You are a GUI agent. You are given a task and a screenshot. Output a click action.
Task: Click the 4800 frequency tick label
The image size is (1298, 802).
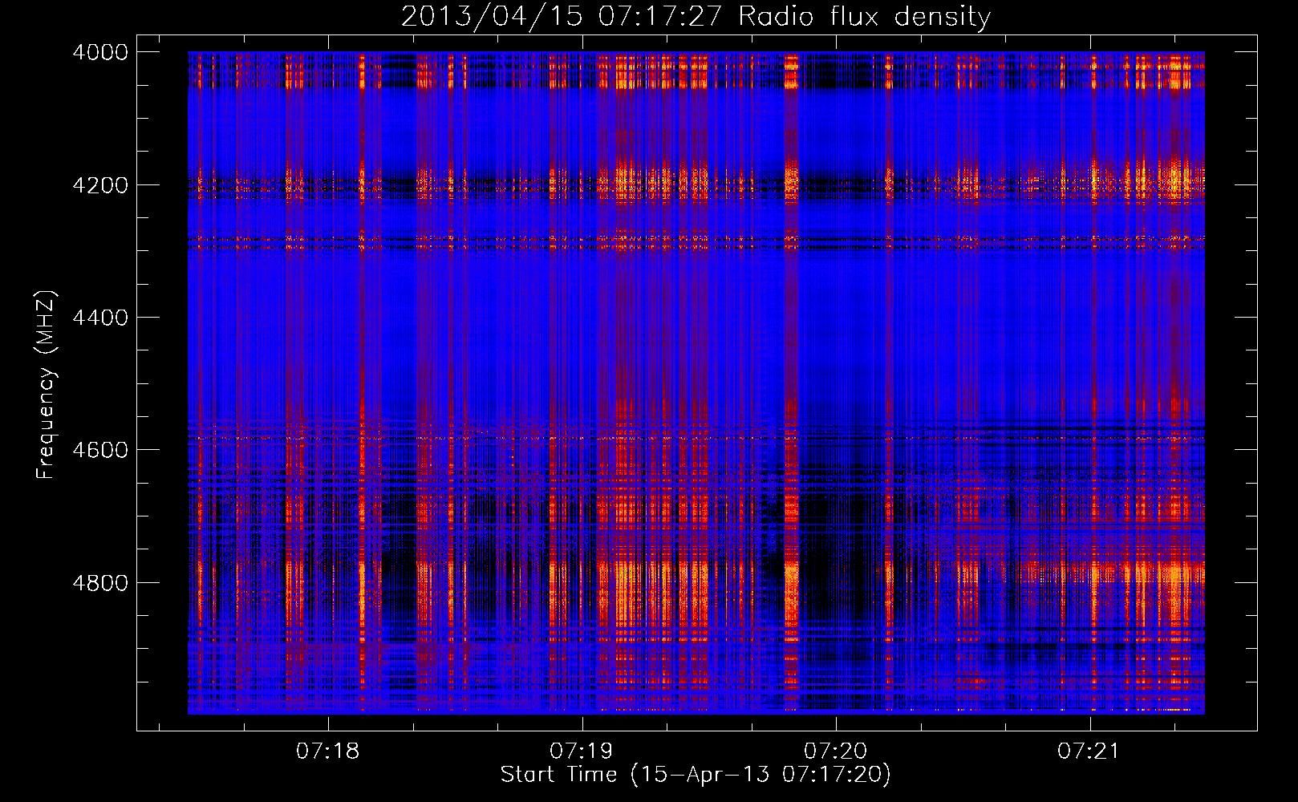(100, 583)
